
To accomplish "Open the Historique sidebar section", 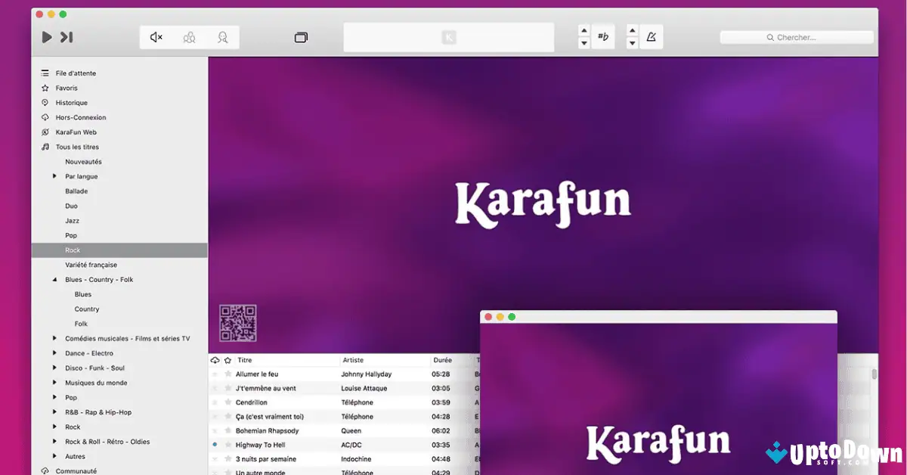I will [x=73, y=102].
